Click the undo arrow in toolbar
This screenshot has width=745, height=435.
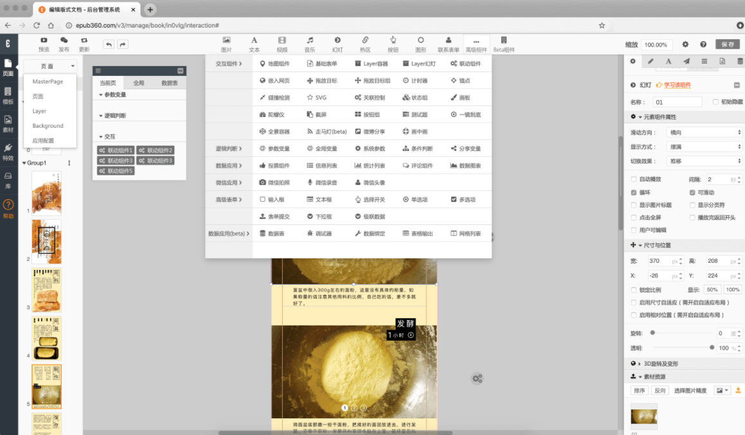pyautogui.click(x=109, y=44)
